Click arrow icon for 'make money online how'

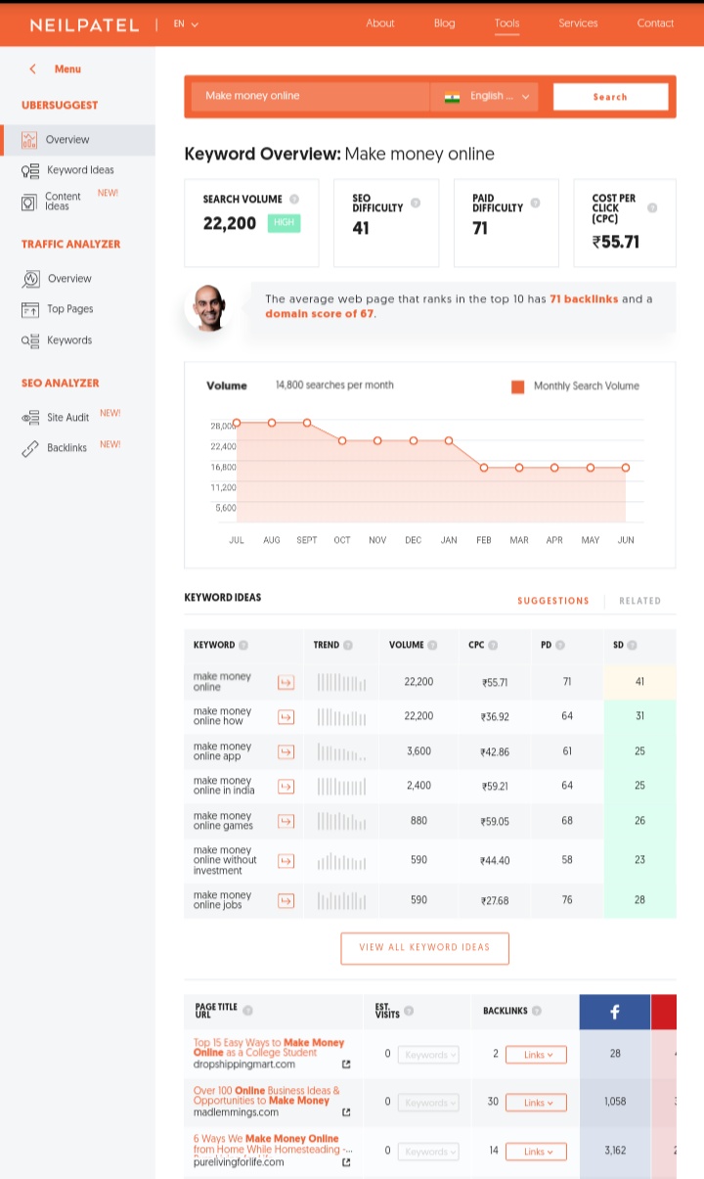(x=286, y=717)
